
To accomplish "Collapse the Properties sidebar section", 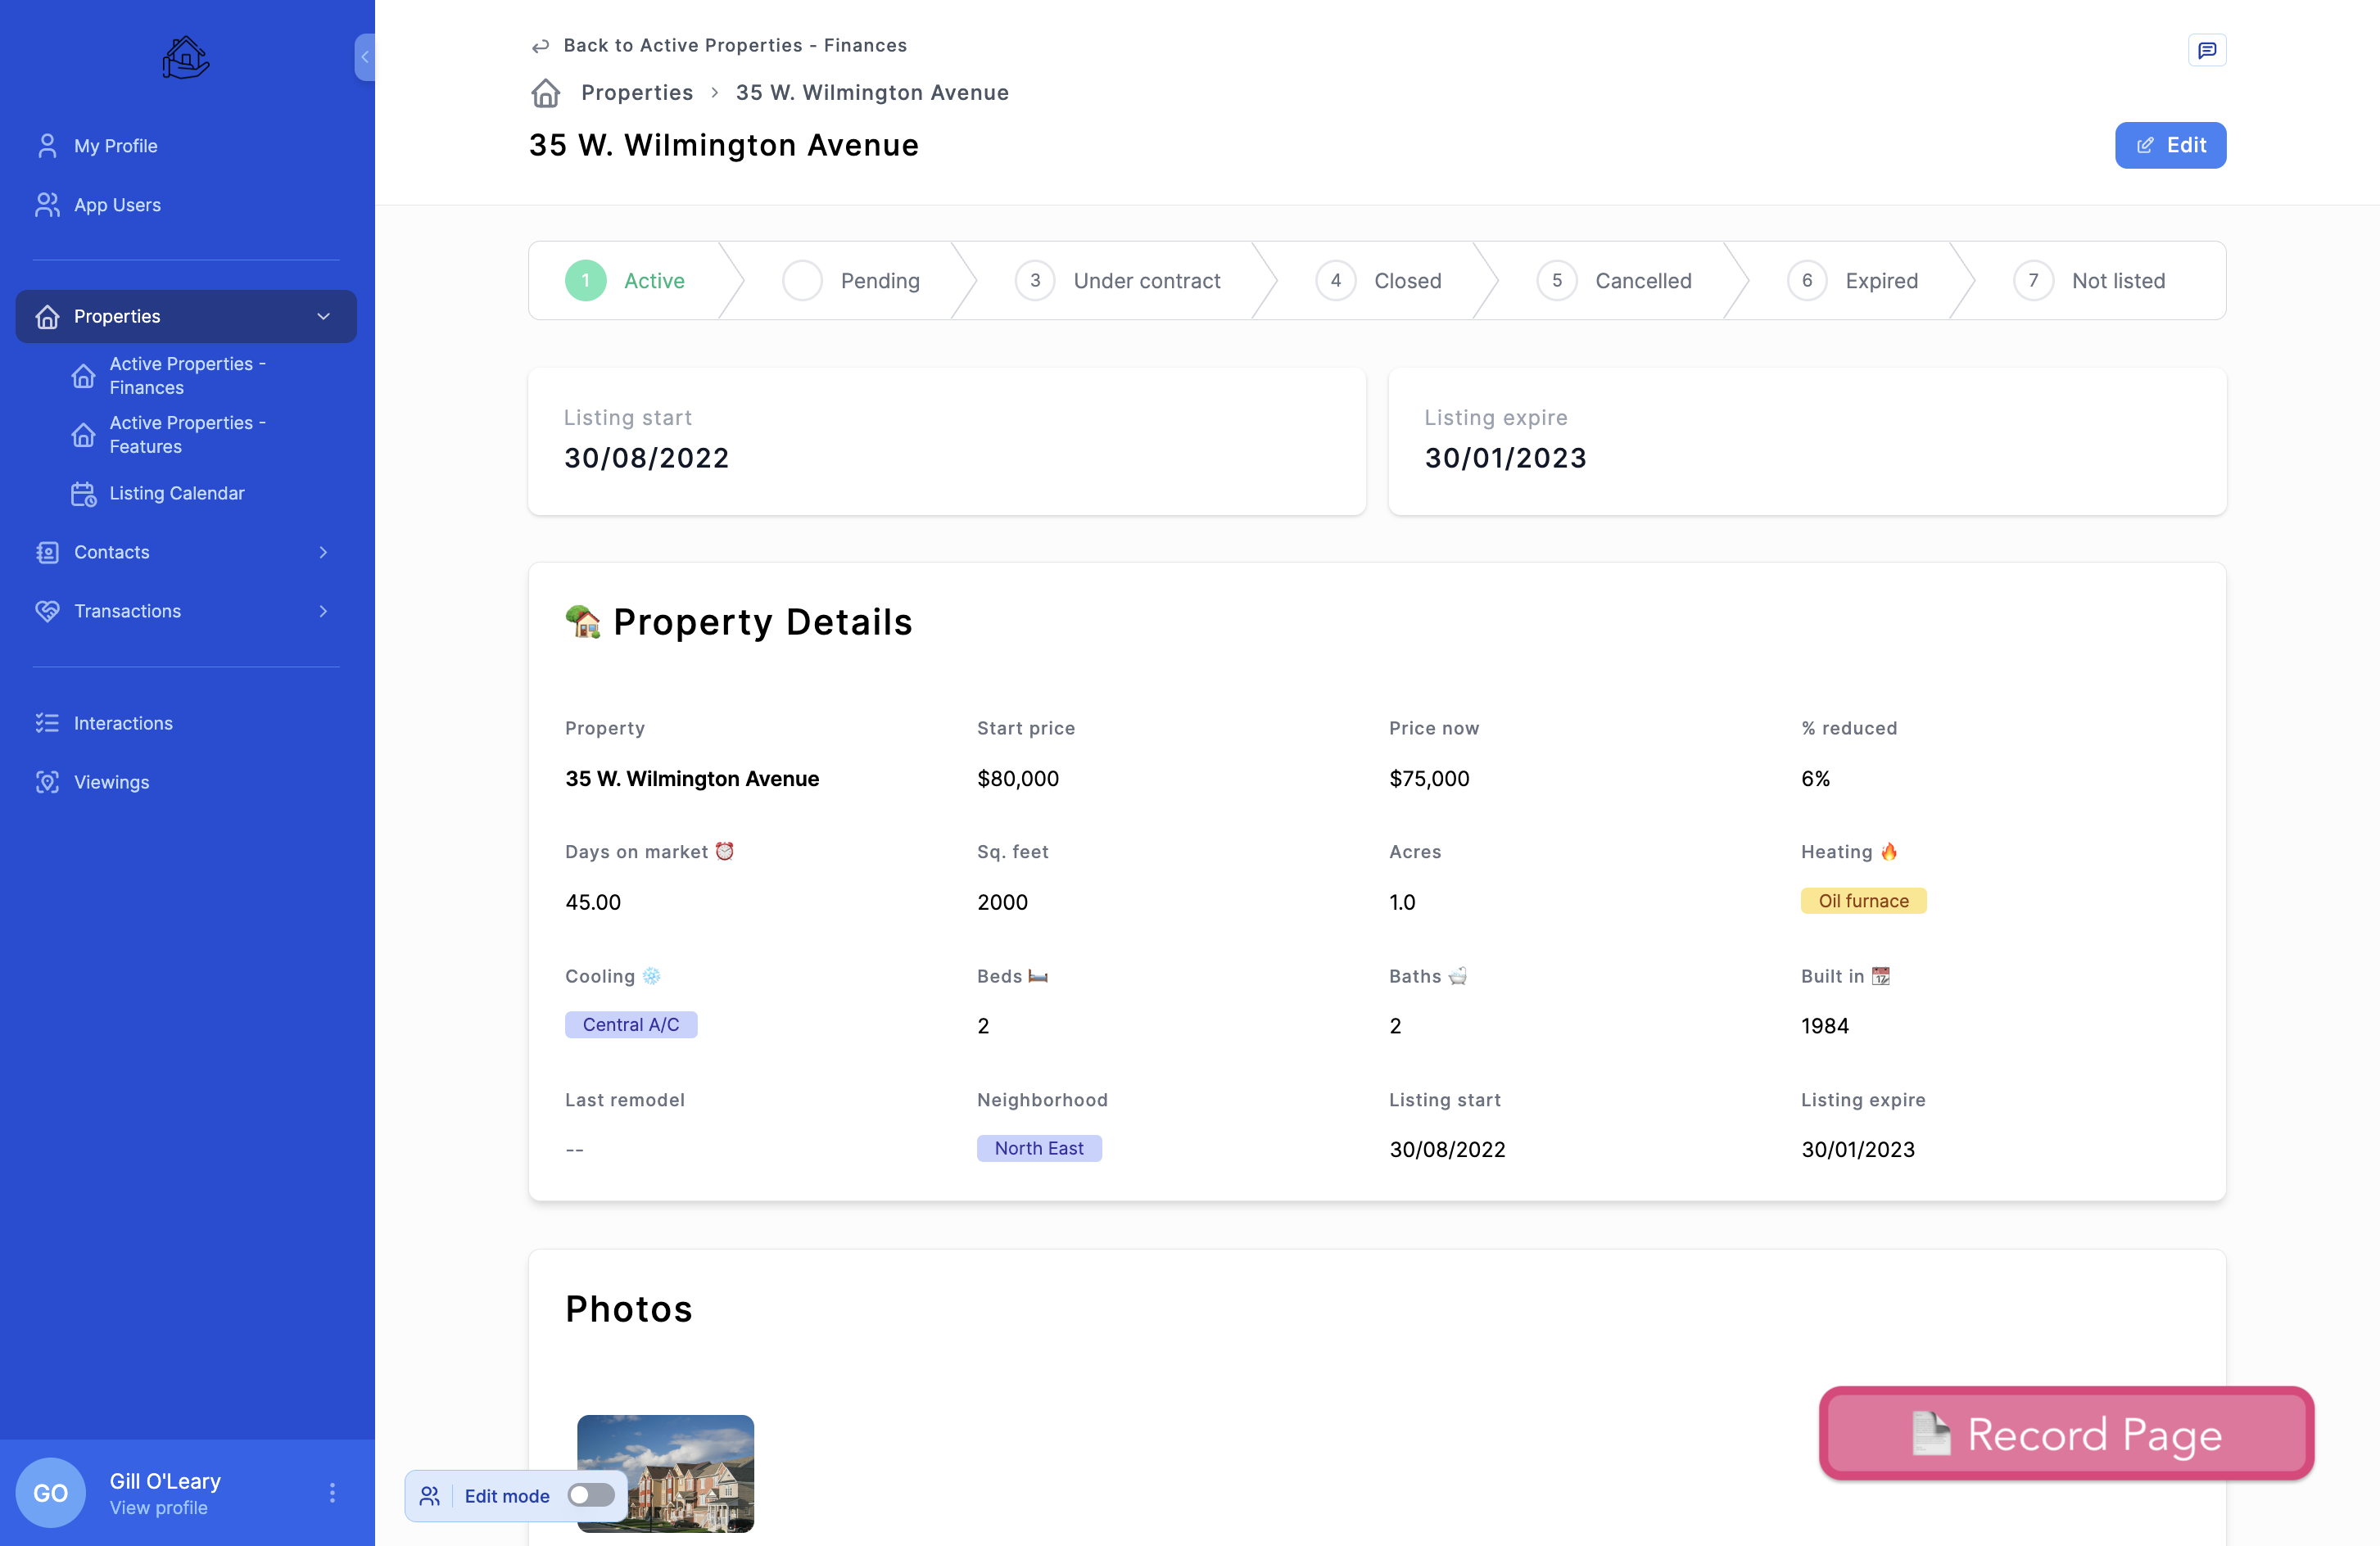I will [323, 316].
